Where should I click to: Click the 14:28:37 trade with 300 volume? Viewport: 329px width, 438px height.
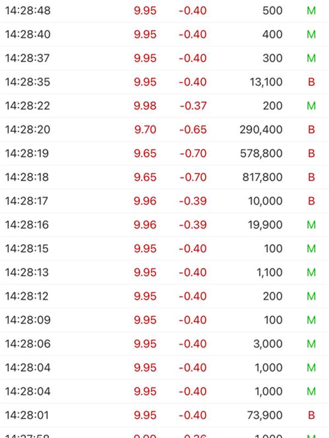(164, 58)
